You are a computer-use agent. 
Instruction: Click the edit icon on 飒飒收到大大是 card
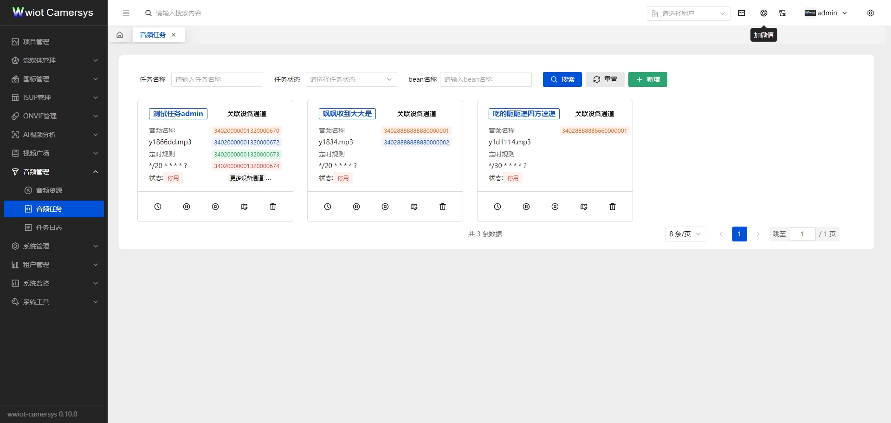coord(414,207)
